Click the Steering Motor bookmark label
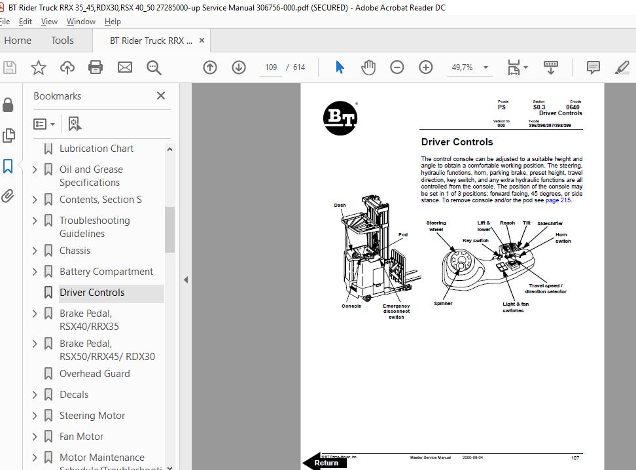This screenshot has height=470, width=636. 92,416
